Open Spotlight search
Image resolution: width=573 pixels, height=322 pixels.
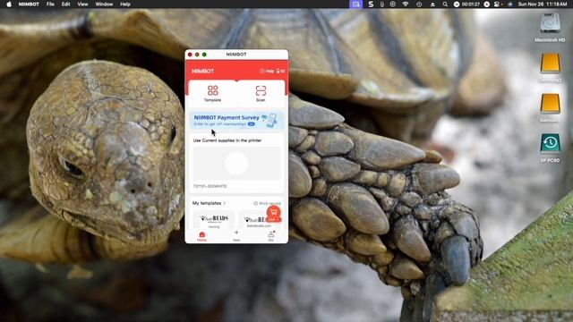pyautogui.click(x=445, y=4)
